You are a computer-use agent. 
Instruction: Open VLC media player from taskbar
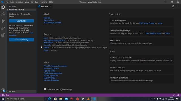coord(89,99)
